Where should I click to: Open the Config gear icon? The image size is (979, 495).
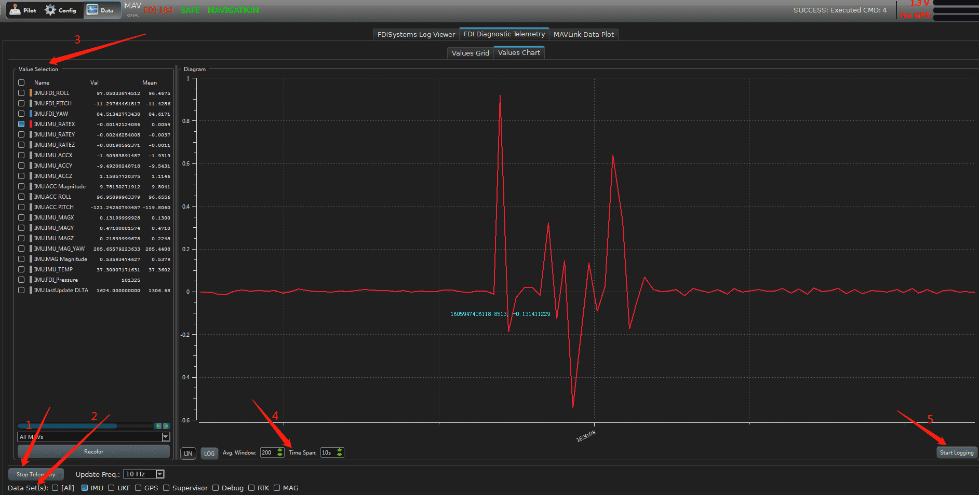[50, 10]
